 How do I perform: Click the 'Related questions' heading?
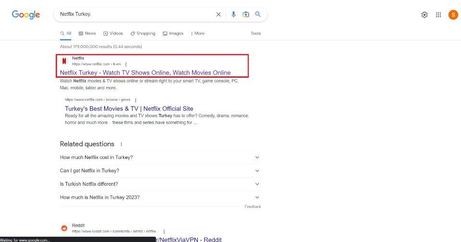coord(87,144)
